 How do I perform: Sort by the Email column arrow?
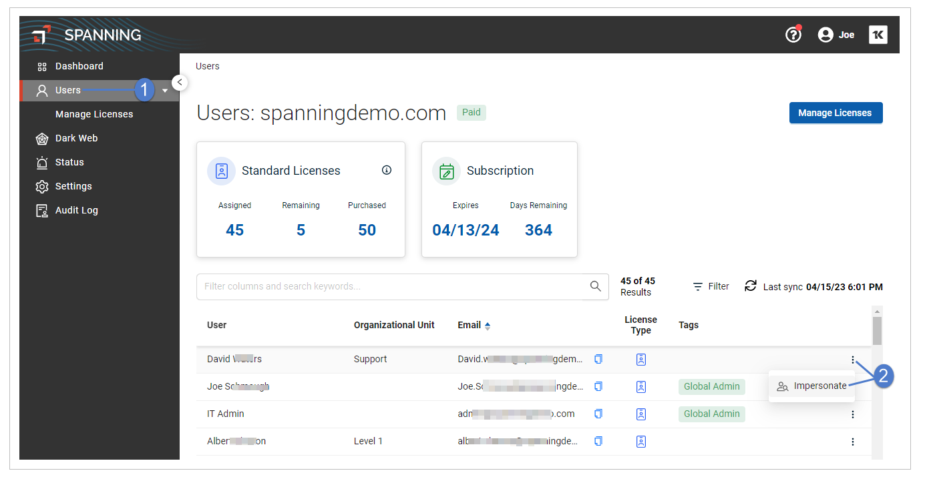(x=488, y=326)
